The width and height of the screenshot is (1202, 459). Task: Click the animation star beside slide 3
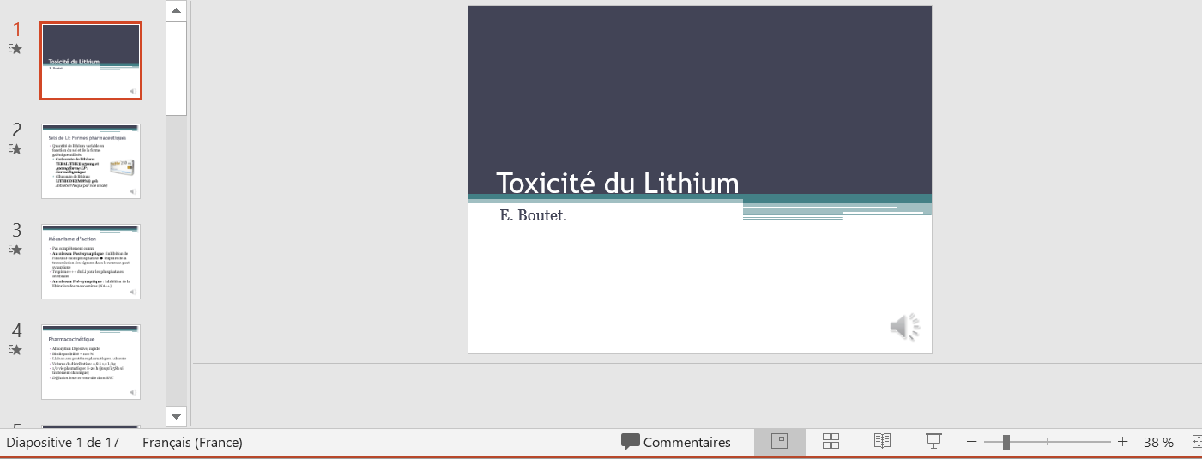pos(15,250)
